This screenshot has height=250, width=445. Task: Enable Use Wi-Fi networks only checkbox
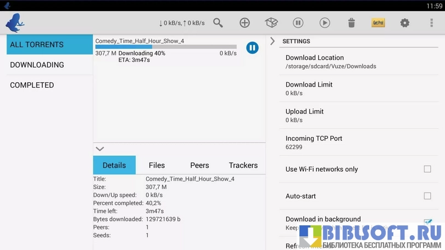pyautogui.click(x=427, y=169)
